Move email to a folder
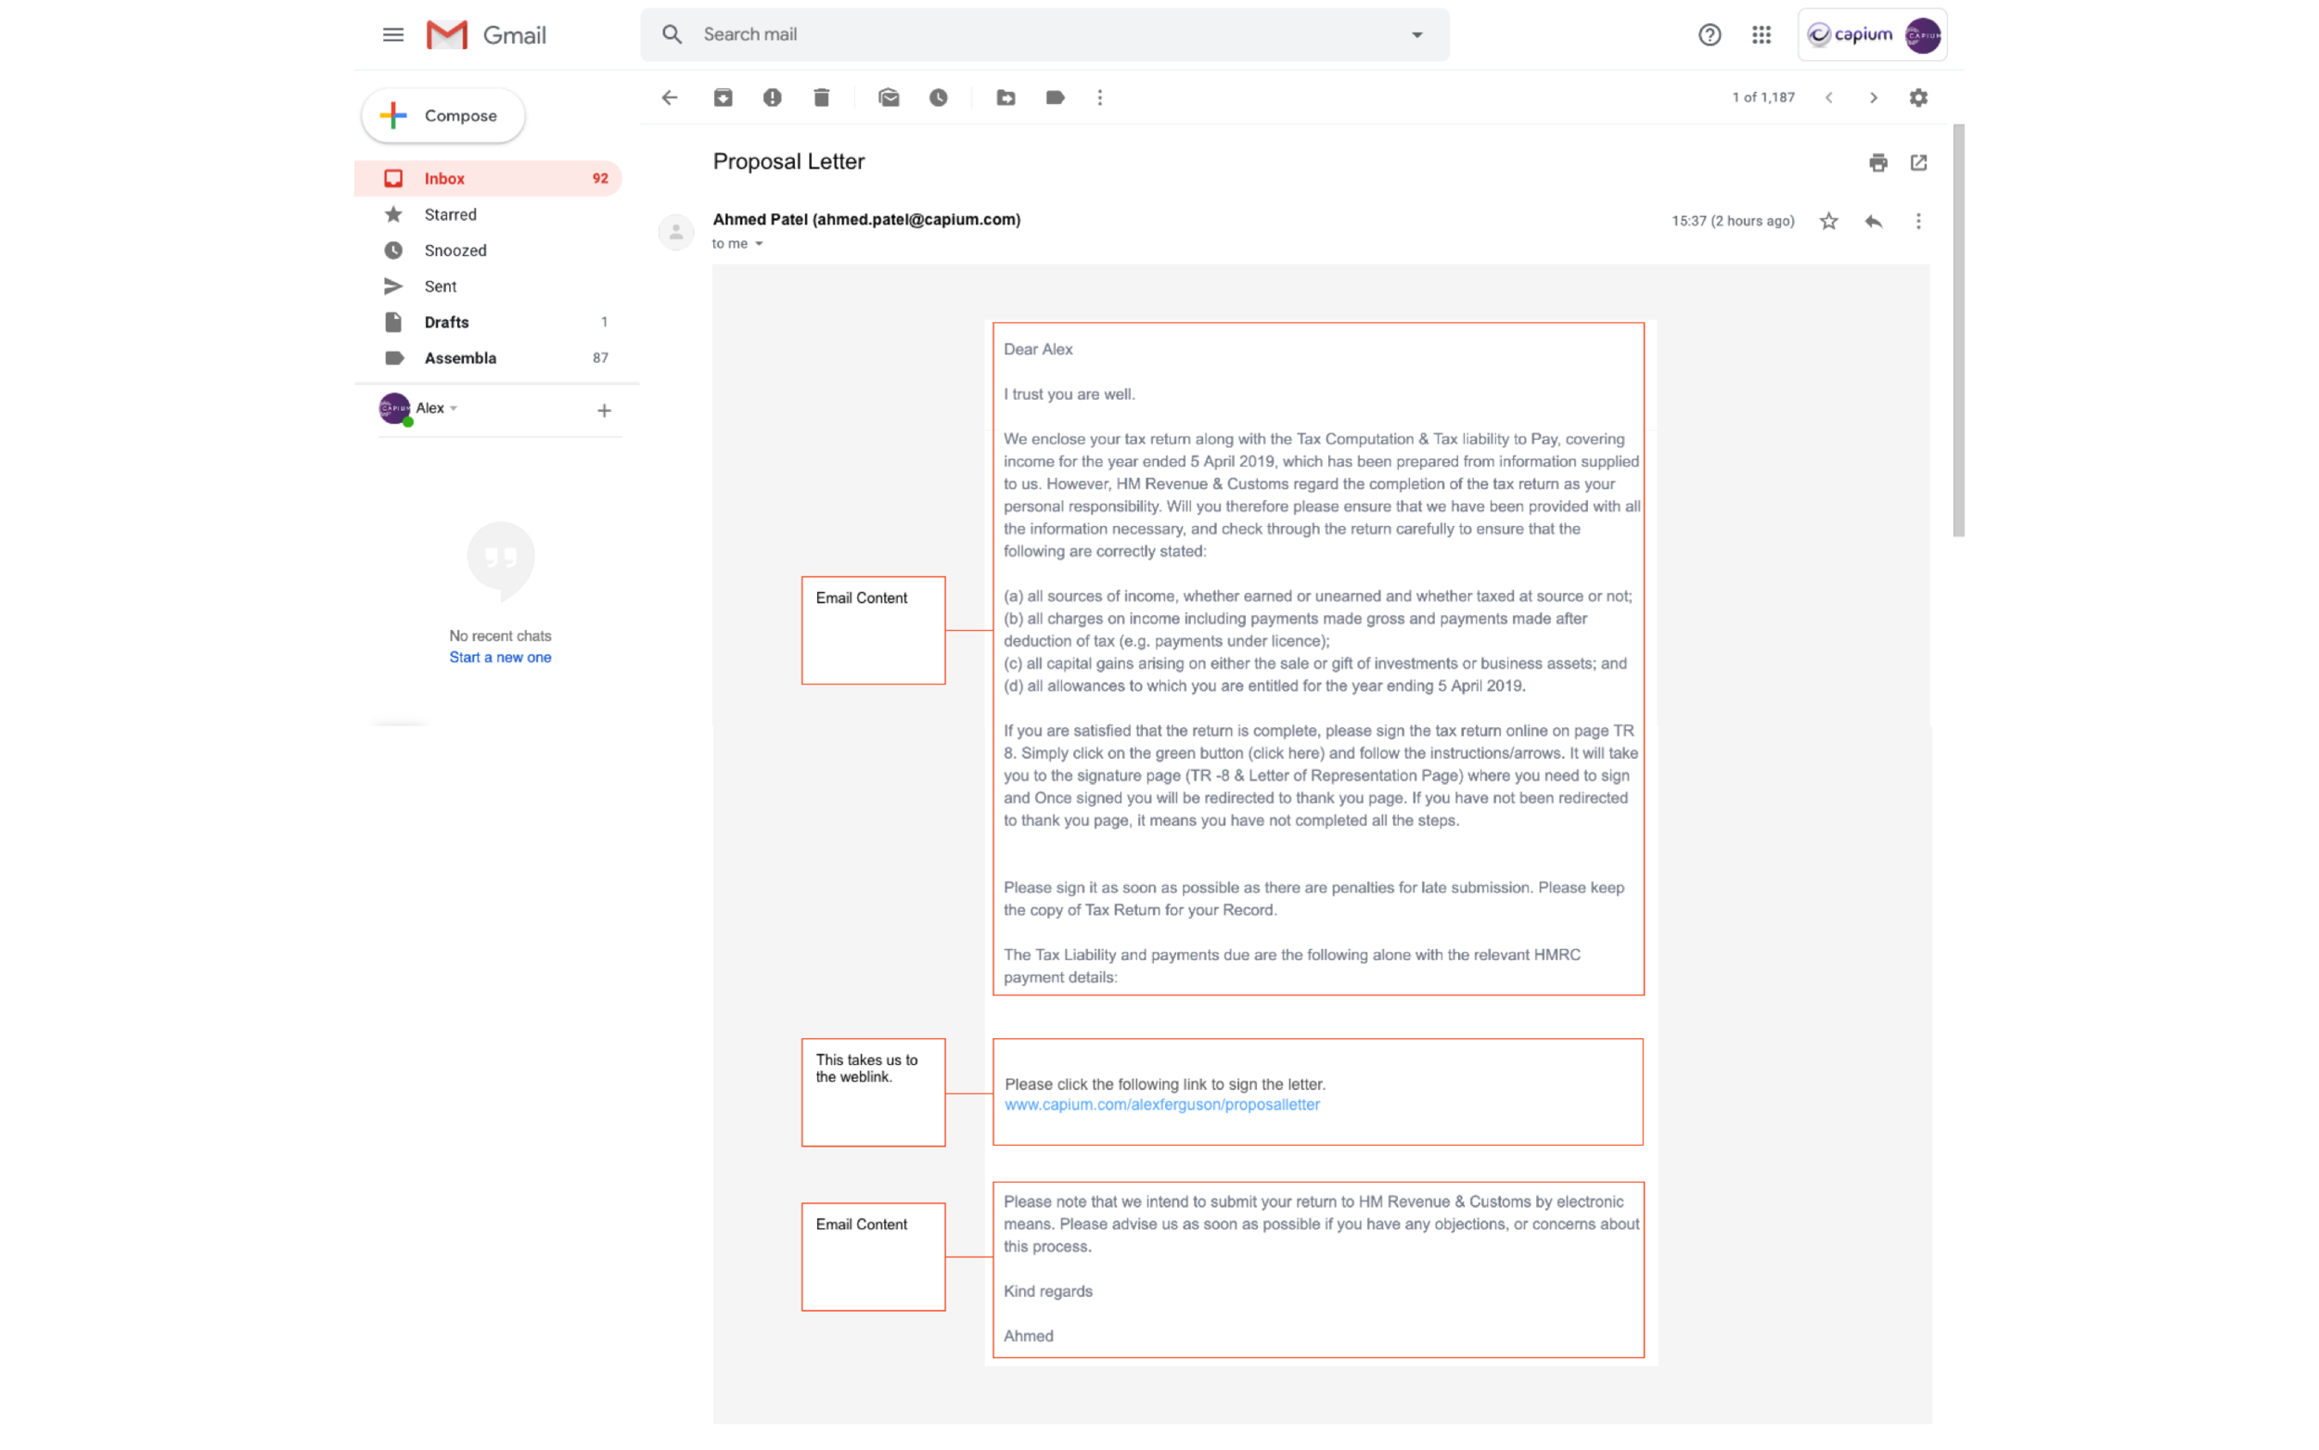 click(x=1006, y=97)
